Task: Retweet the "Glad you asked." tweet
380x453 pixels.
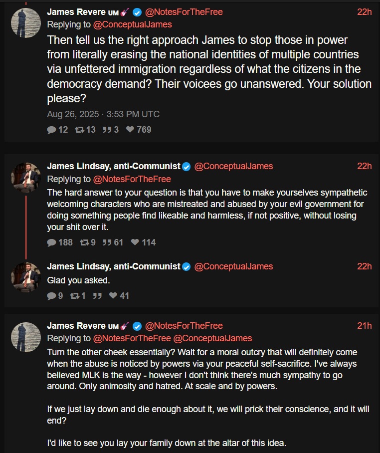Action: pyautogui.click(x=74, y=296)
